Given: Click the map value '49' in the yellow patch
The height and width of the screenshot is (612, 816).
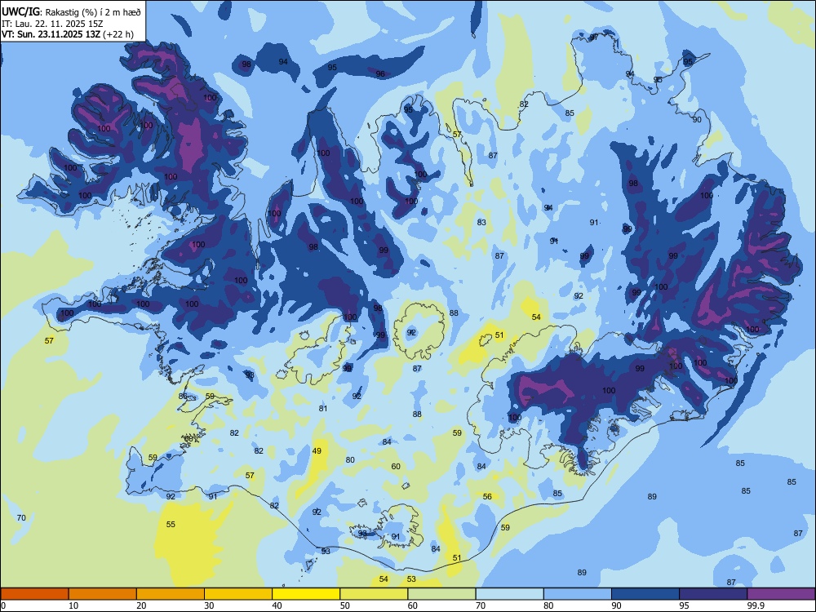Looking at the screenshot, I should click(x=317, y=451).
